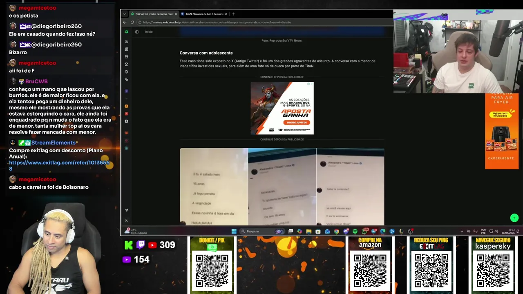Open the exitlag.com referral link in chat
This screenshot has width=523, height=294.
click(59, 166)
